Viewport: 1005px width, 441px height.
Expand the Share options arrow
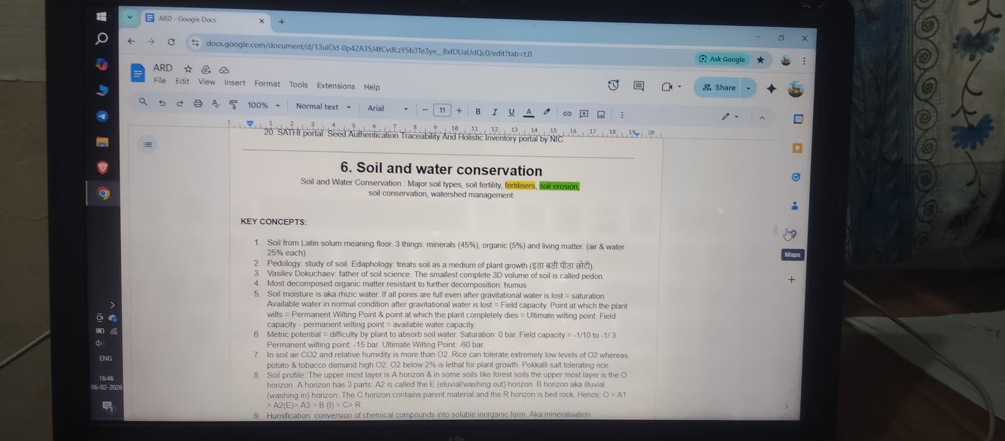click(x=748, y=88)
